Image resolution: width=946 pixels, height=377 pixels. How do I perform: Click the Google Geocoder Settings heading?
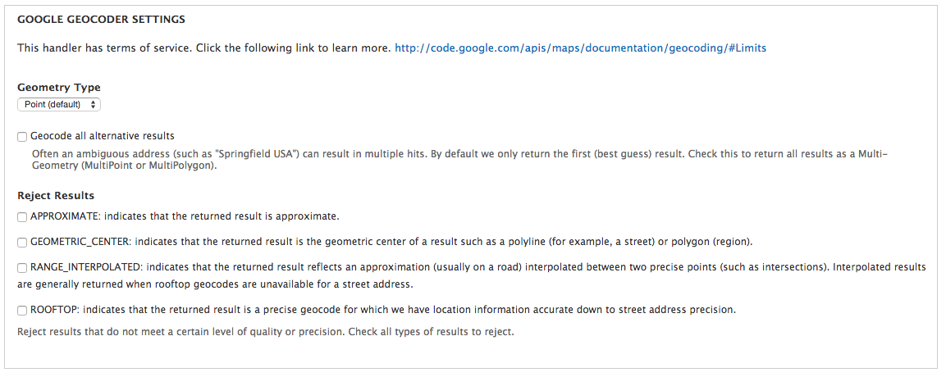point(101,19)
